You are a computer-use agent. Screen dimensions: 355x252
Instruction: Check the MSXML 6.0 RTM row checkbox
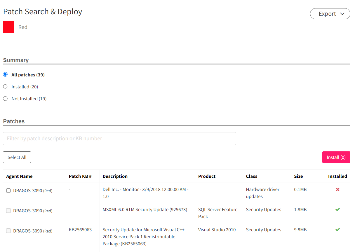click(x=8, y=211)
